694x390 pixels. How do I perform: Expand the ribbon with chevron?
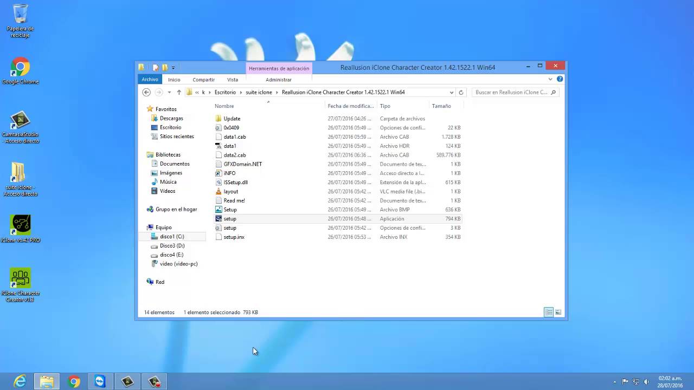(550, 79)
